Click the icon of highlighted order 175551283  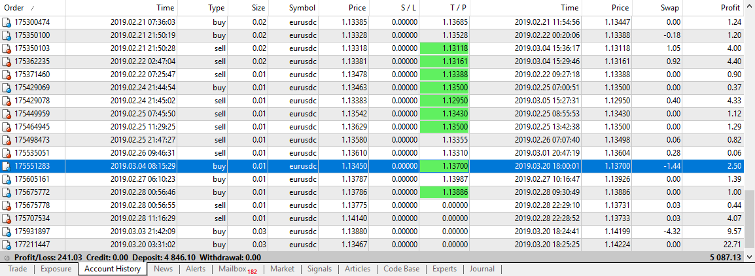7,165
